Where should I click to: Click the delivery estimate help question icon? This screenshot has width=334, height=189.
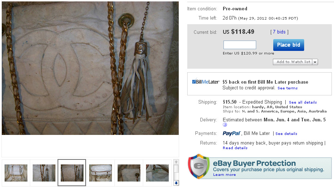click(225, 125)
